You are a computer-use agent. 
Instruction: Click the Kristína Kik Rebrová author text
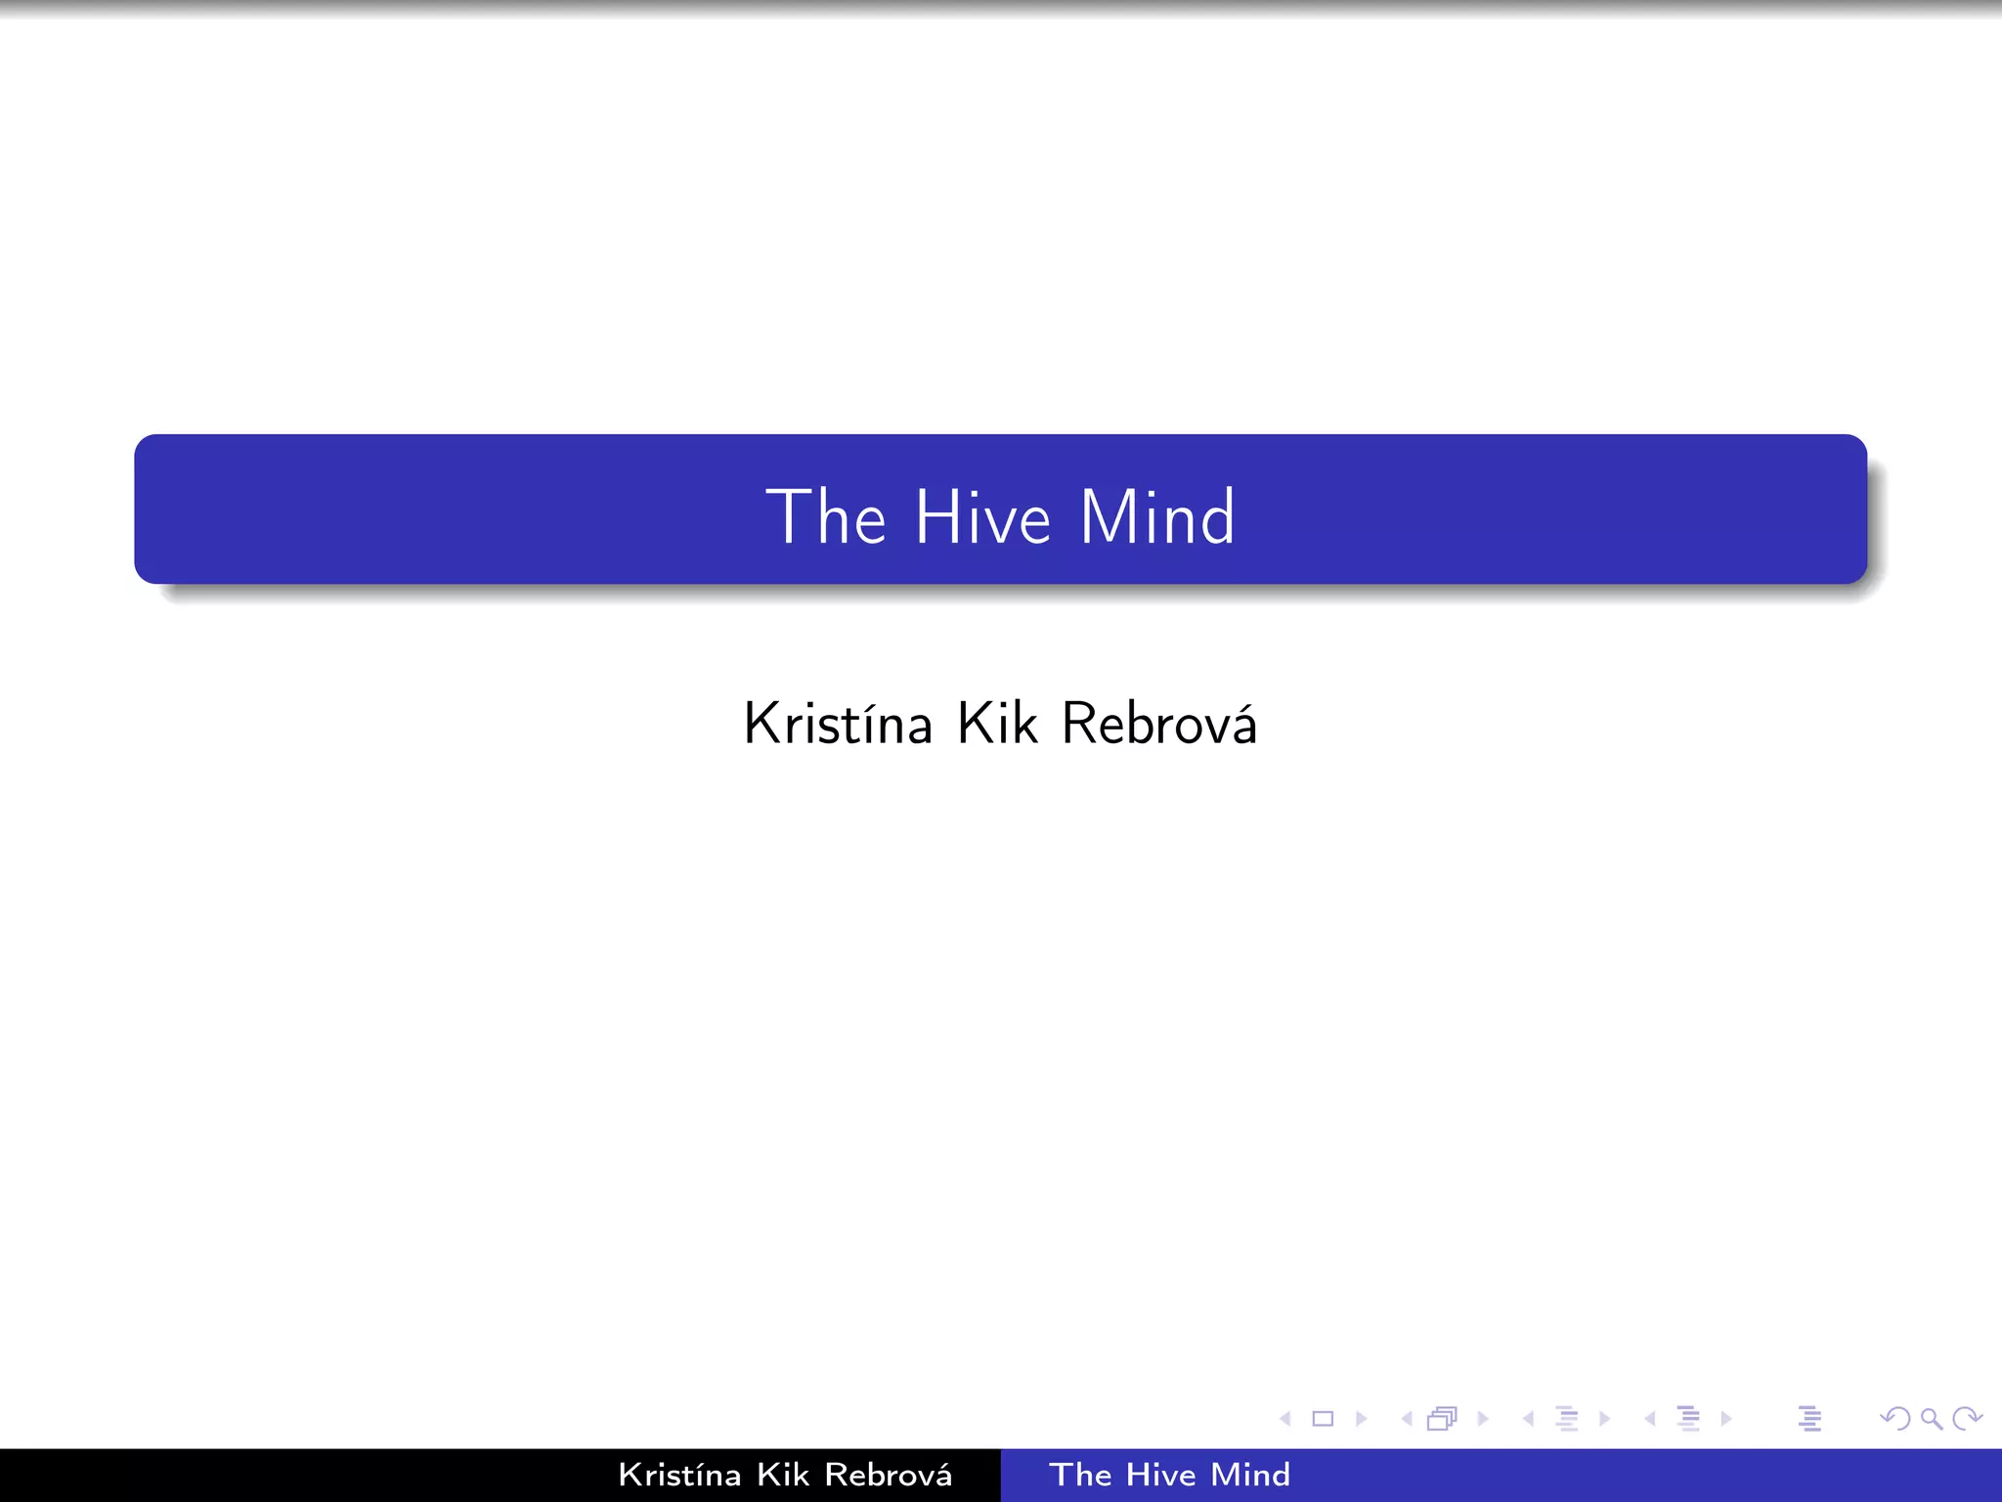point(1000,724)
